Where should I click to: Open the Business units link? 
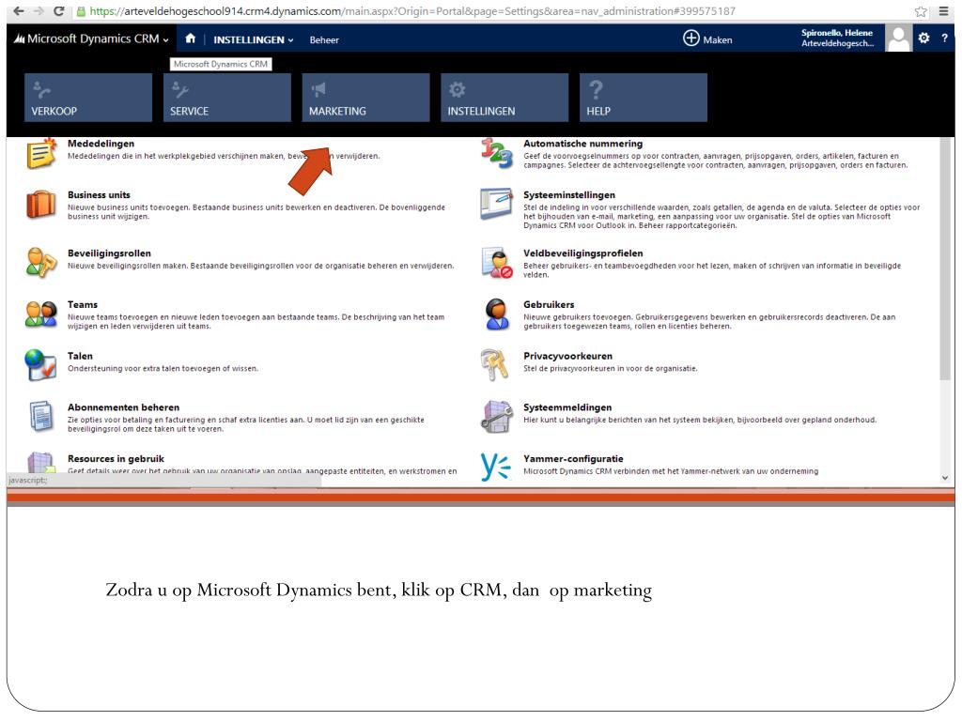pos(99,195)
